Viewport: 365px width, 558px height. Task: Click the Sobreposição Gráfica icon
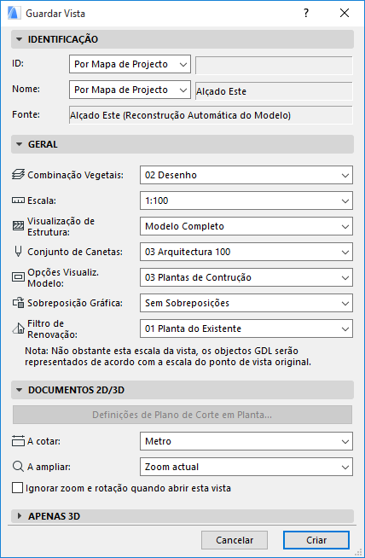click(18, 303)
